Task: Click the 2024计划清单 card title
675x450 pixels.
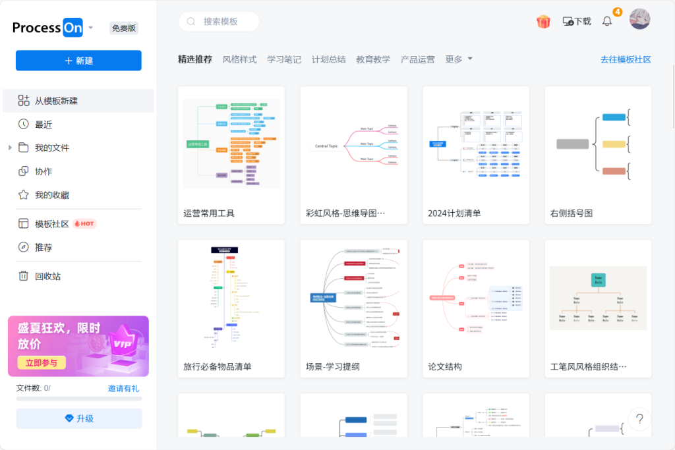Action: coord(454,213)
